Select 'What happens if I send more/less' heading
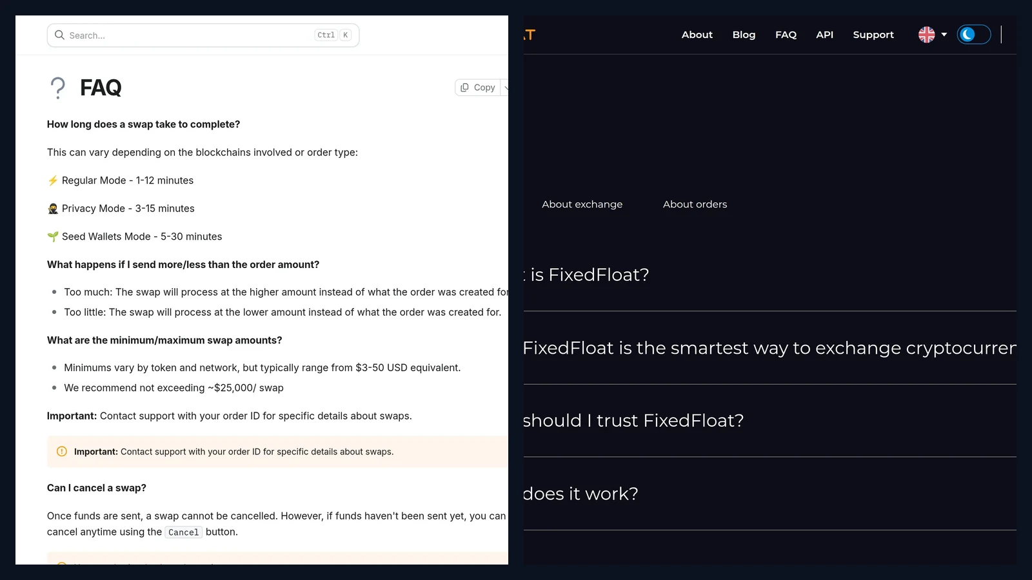1032x580 pixels. click(183, 265)
